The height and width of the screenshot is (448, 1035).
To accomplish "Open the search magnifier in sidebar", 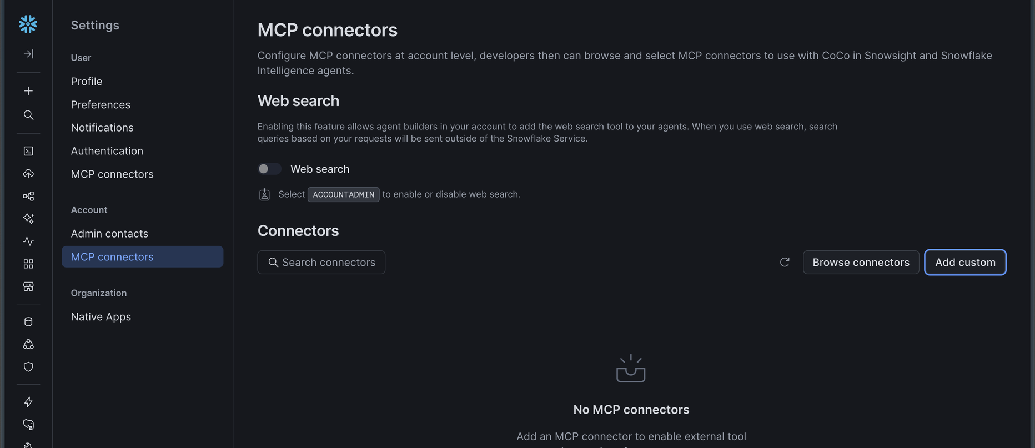I will coord(28,115).
